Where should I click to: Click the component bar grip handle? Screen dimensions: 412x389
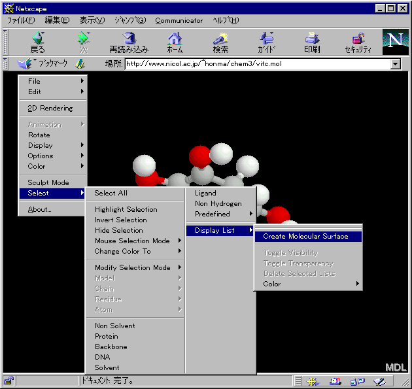(x=298, y=381)
